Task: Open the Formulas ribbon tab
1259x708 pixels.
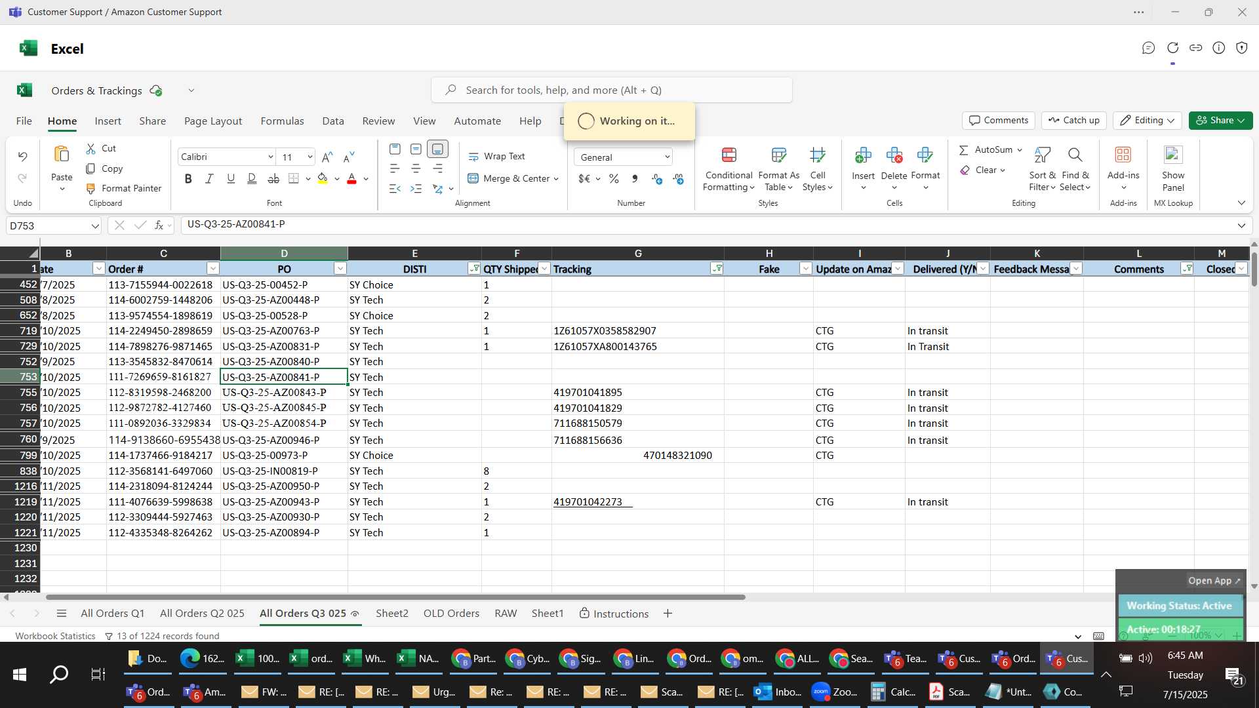Action: point(282,121)
